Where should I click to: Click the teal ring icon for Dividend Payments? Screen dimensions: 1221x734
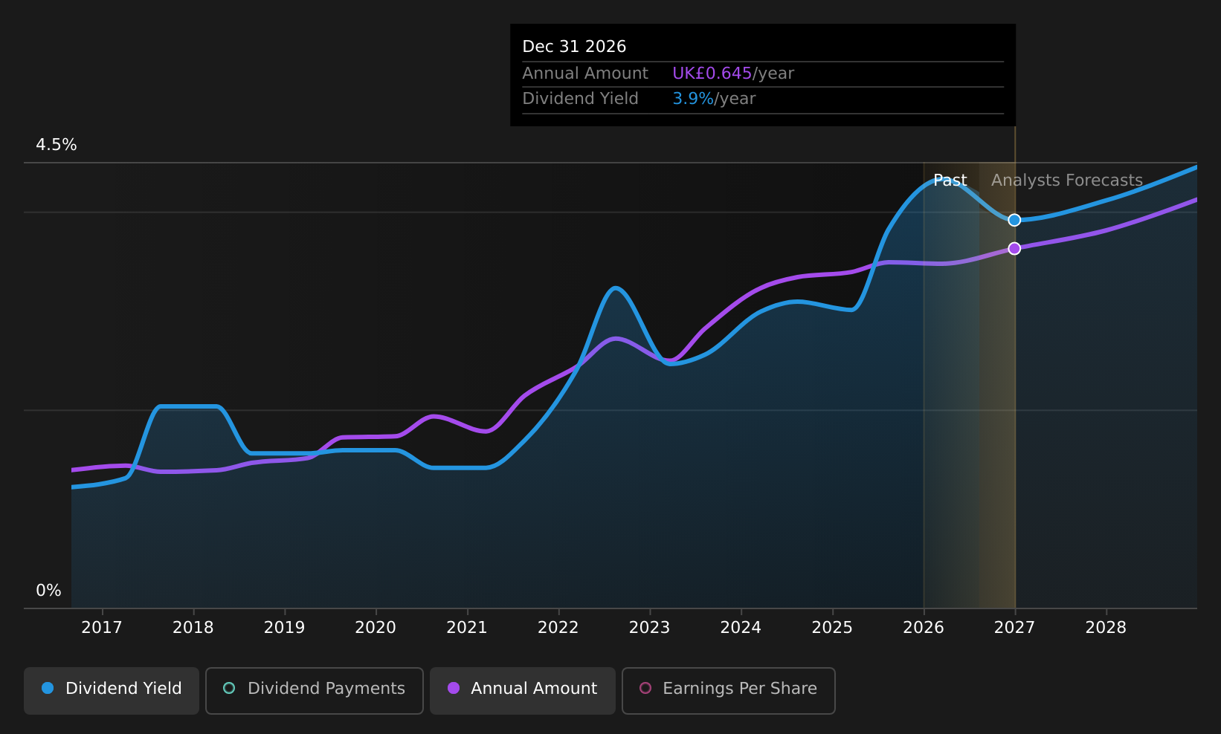(229, 688)
